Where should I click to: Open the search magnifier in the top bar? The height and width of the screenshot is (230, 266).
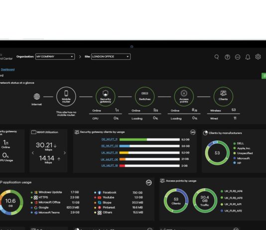point(217,57)
